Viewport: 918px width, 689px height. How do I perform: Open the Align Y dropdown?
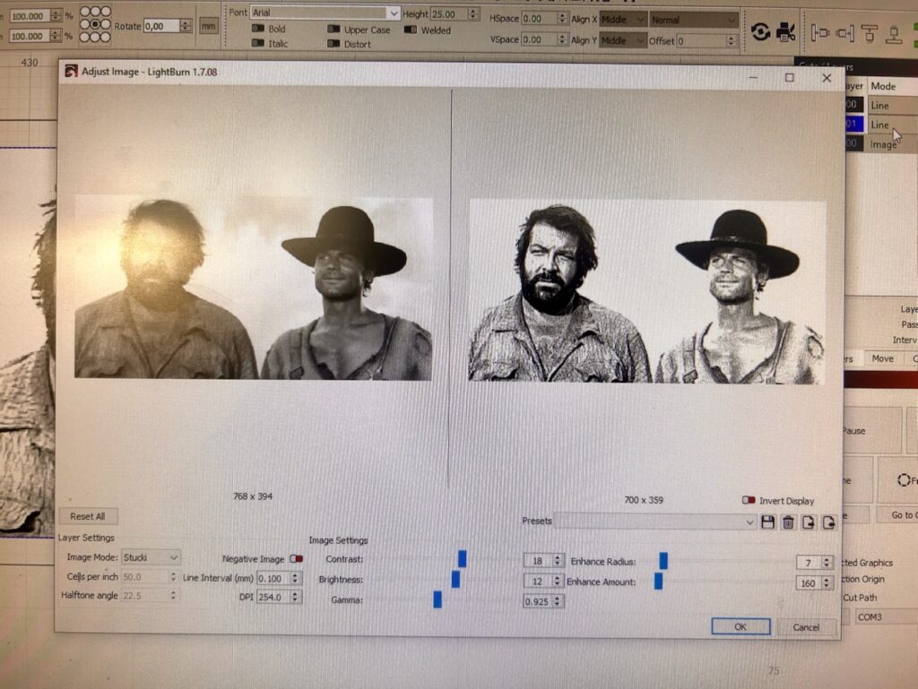coord(622,40)
